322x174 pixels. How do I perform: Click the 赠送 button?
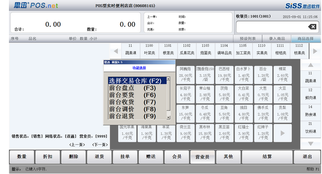(151, 157)
